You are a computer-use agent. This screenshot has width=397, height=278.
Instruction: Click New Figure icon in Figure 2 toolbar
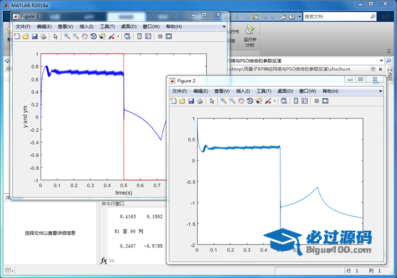click(174, 101)
